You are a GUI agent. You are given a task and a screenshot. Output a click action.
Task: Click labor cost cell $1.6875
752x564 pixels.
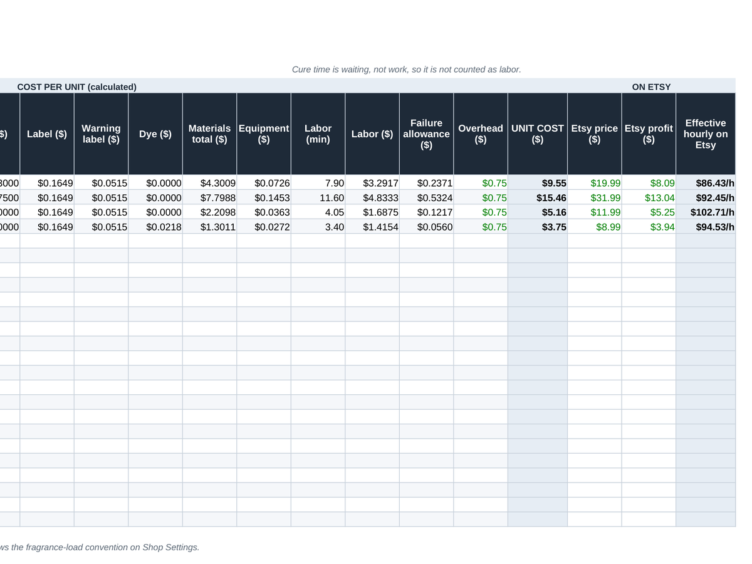coord(372,212)
